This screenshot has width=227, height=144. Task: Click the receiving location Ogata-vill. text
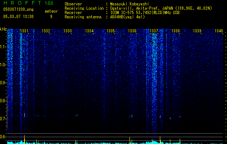[161, 8]
